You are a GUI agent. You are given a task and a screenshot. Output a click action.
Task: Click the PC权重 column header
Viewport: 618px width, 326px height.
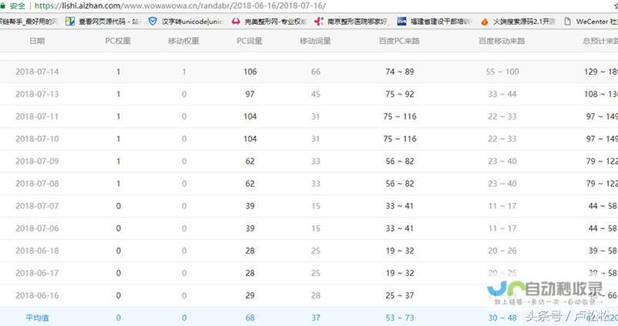click(x=118, y=41)
